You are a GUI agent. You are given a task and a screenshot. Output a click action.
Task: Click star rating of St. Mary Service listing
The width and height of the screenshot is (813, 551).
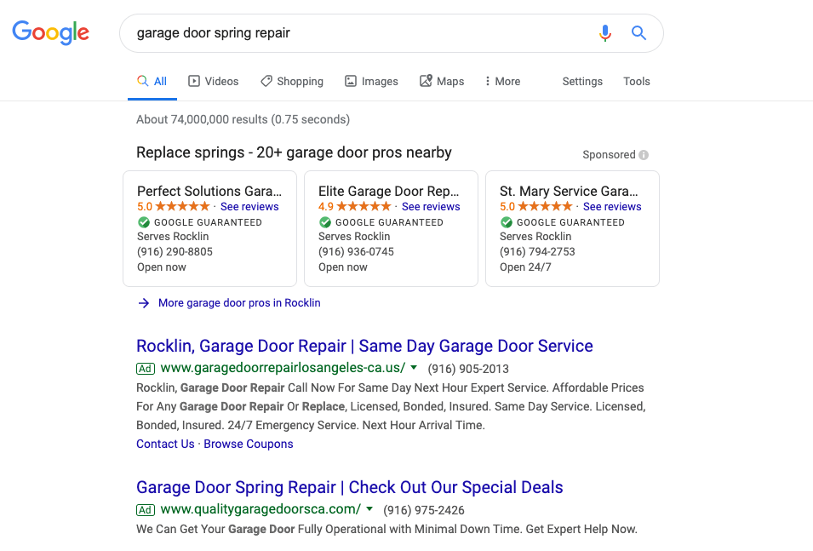point(545,206)
